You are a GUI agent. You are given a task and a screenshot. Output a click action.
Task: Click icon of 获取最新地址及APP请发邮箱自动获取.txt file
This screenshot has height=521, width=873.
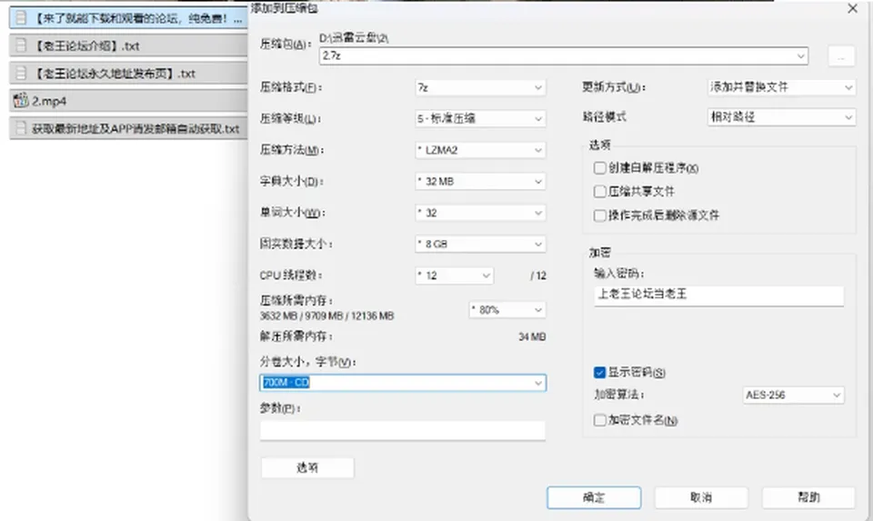coord(21,128)
